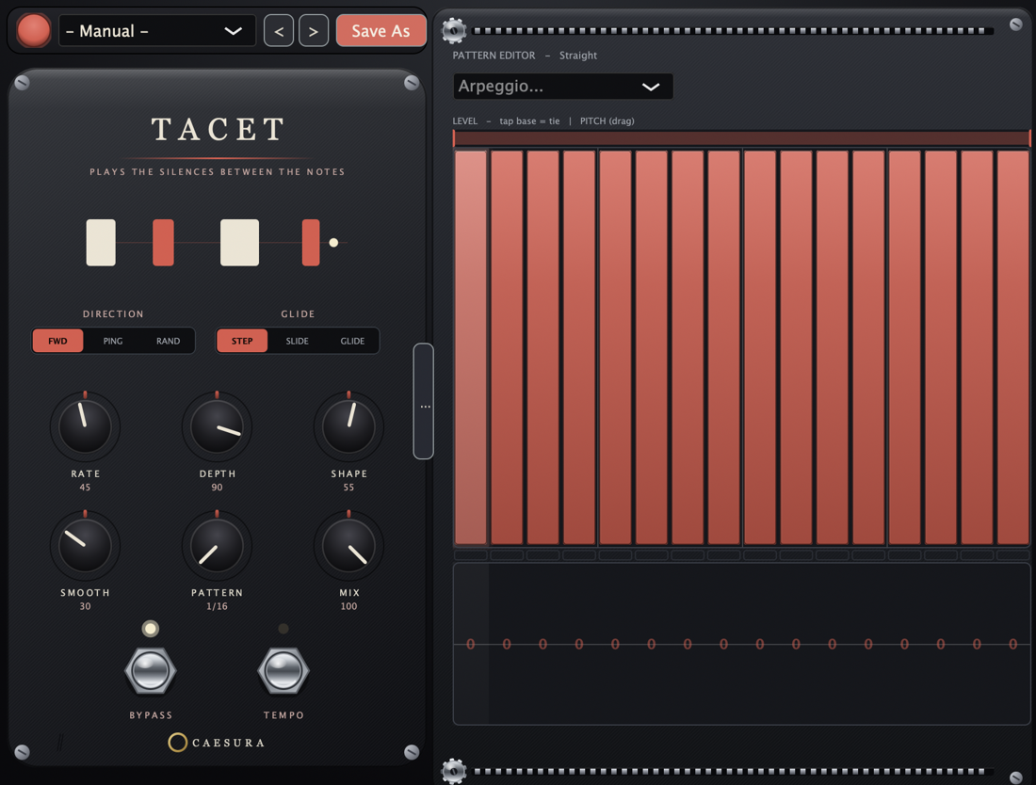1036x785 pixels.
Task: Toggle the BYPASS footswitch
Action: coord(151,671)
